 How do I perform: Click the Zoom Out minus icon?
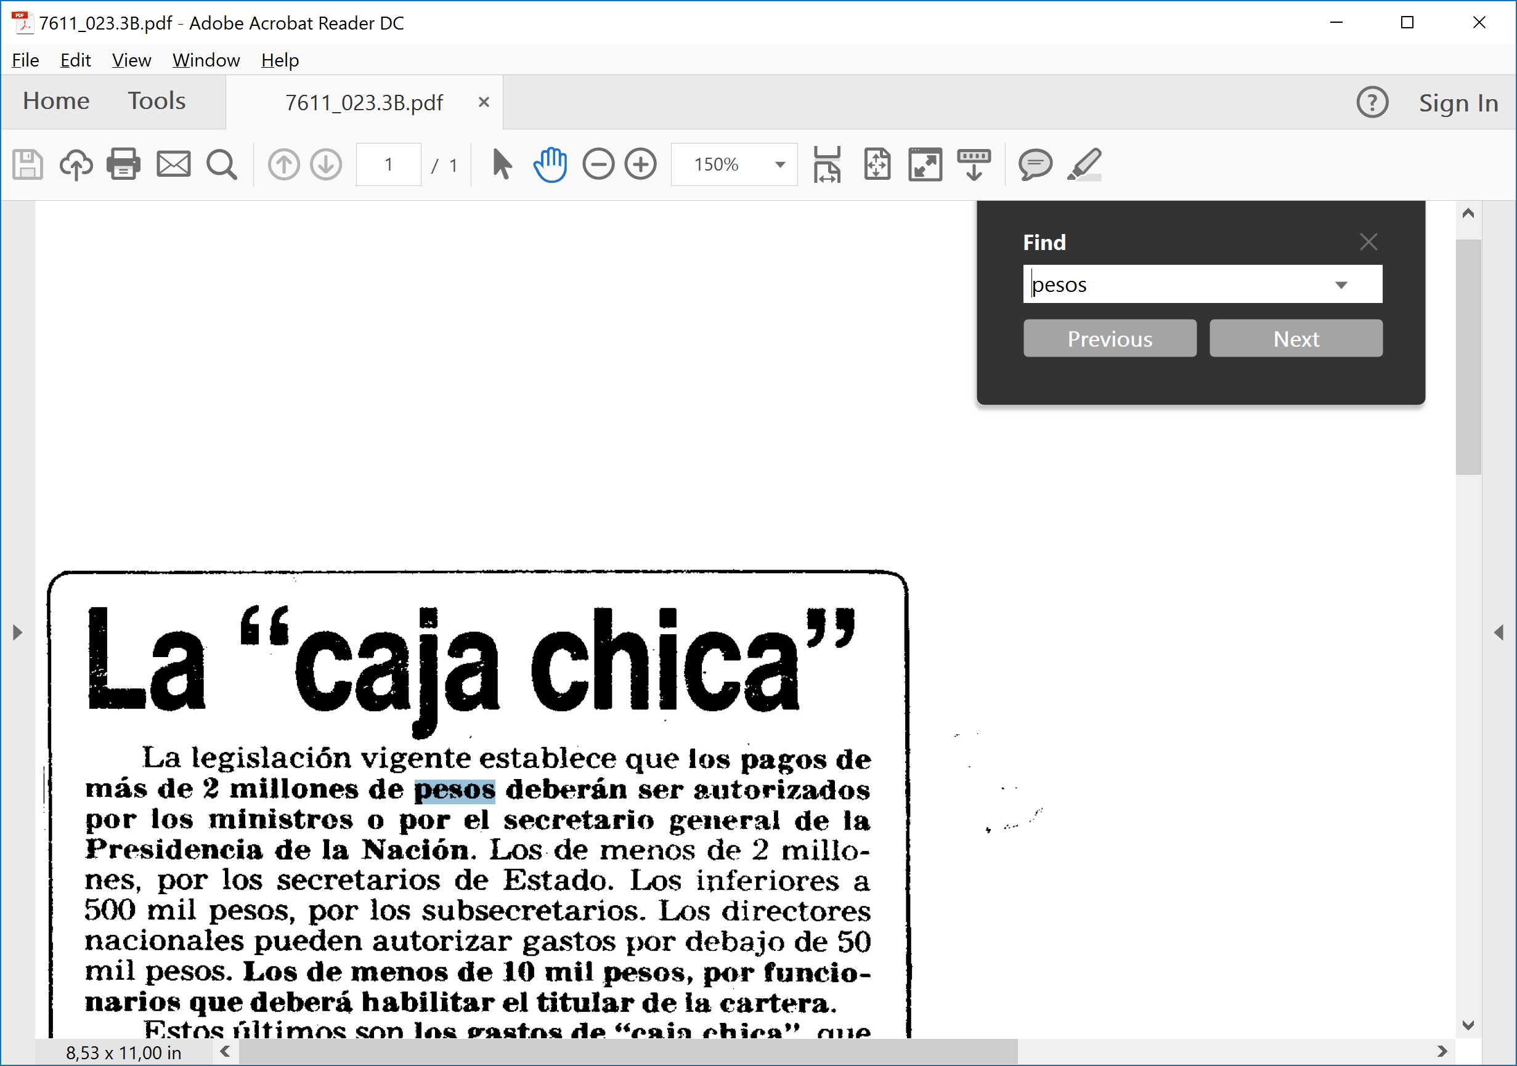(598, 164)
